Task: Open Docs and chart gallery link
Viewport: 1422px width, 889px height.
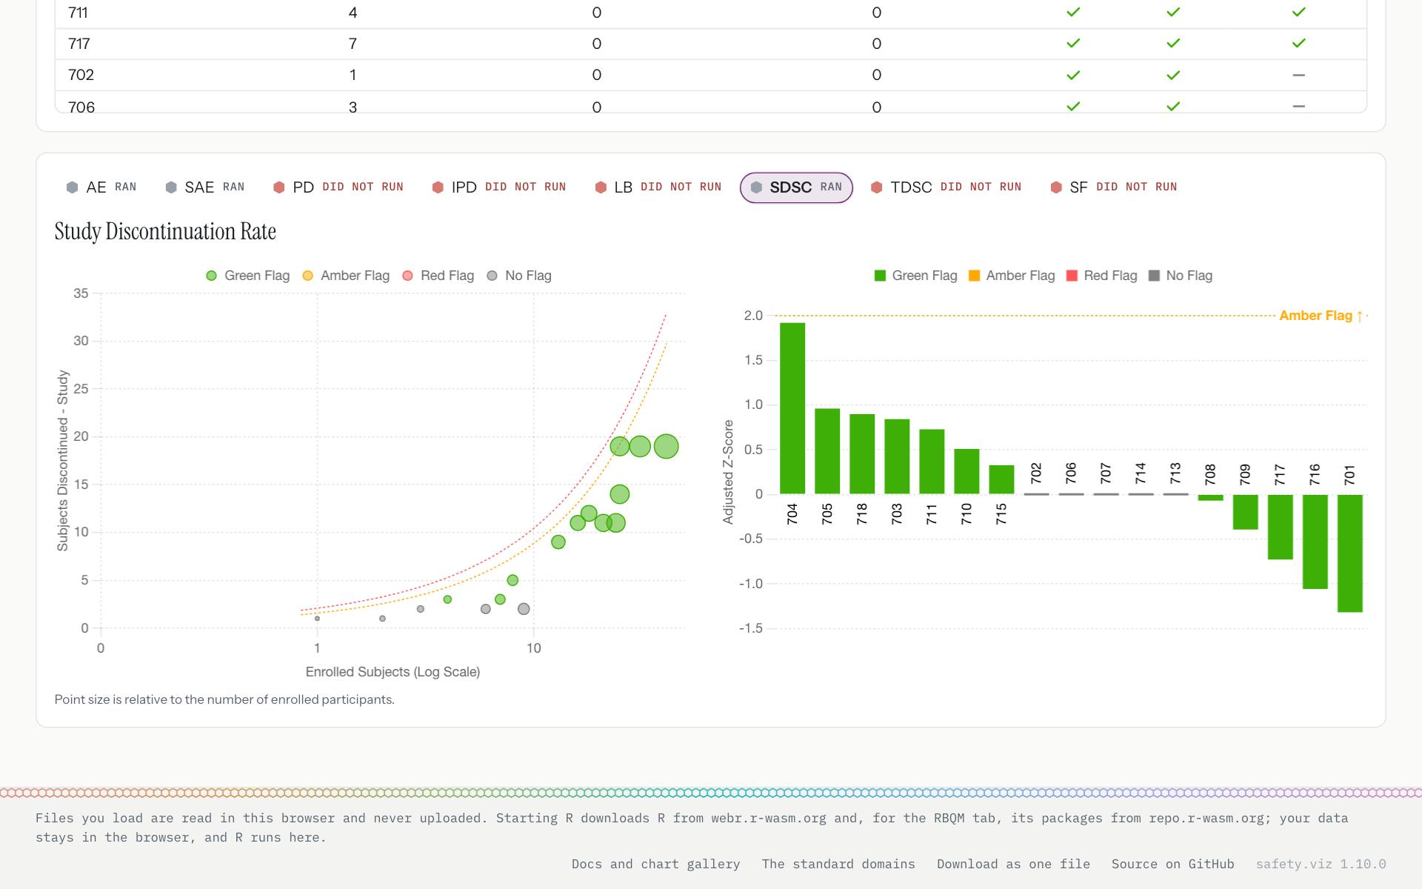Action: (x=655, y=864)
